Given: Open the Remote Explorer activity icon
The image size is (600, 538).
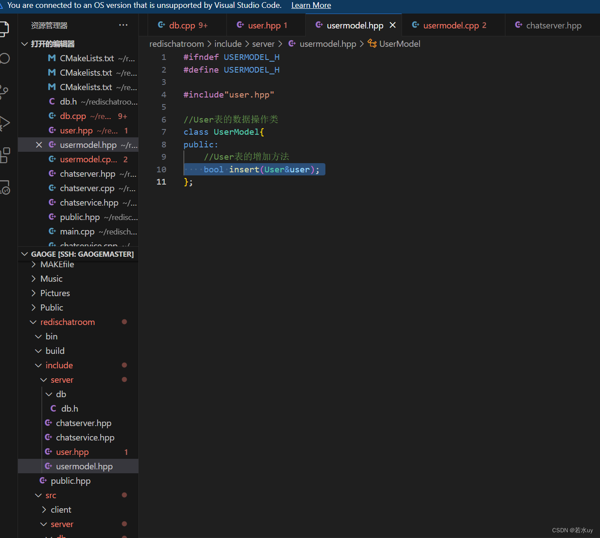Looking at the screenshot, I should pyautogui.click(x=5, y=187).
